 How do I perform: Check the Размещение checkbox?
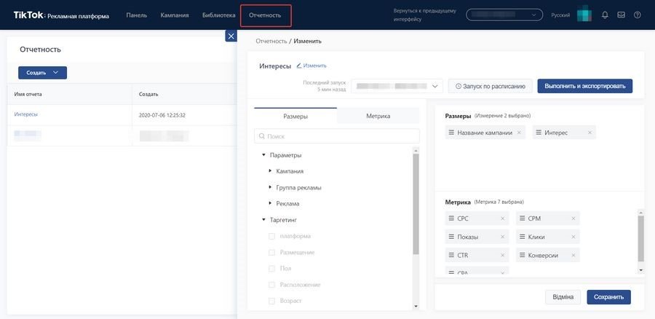click(271, 253)
